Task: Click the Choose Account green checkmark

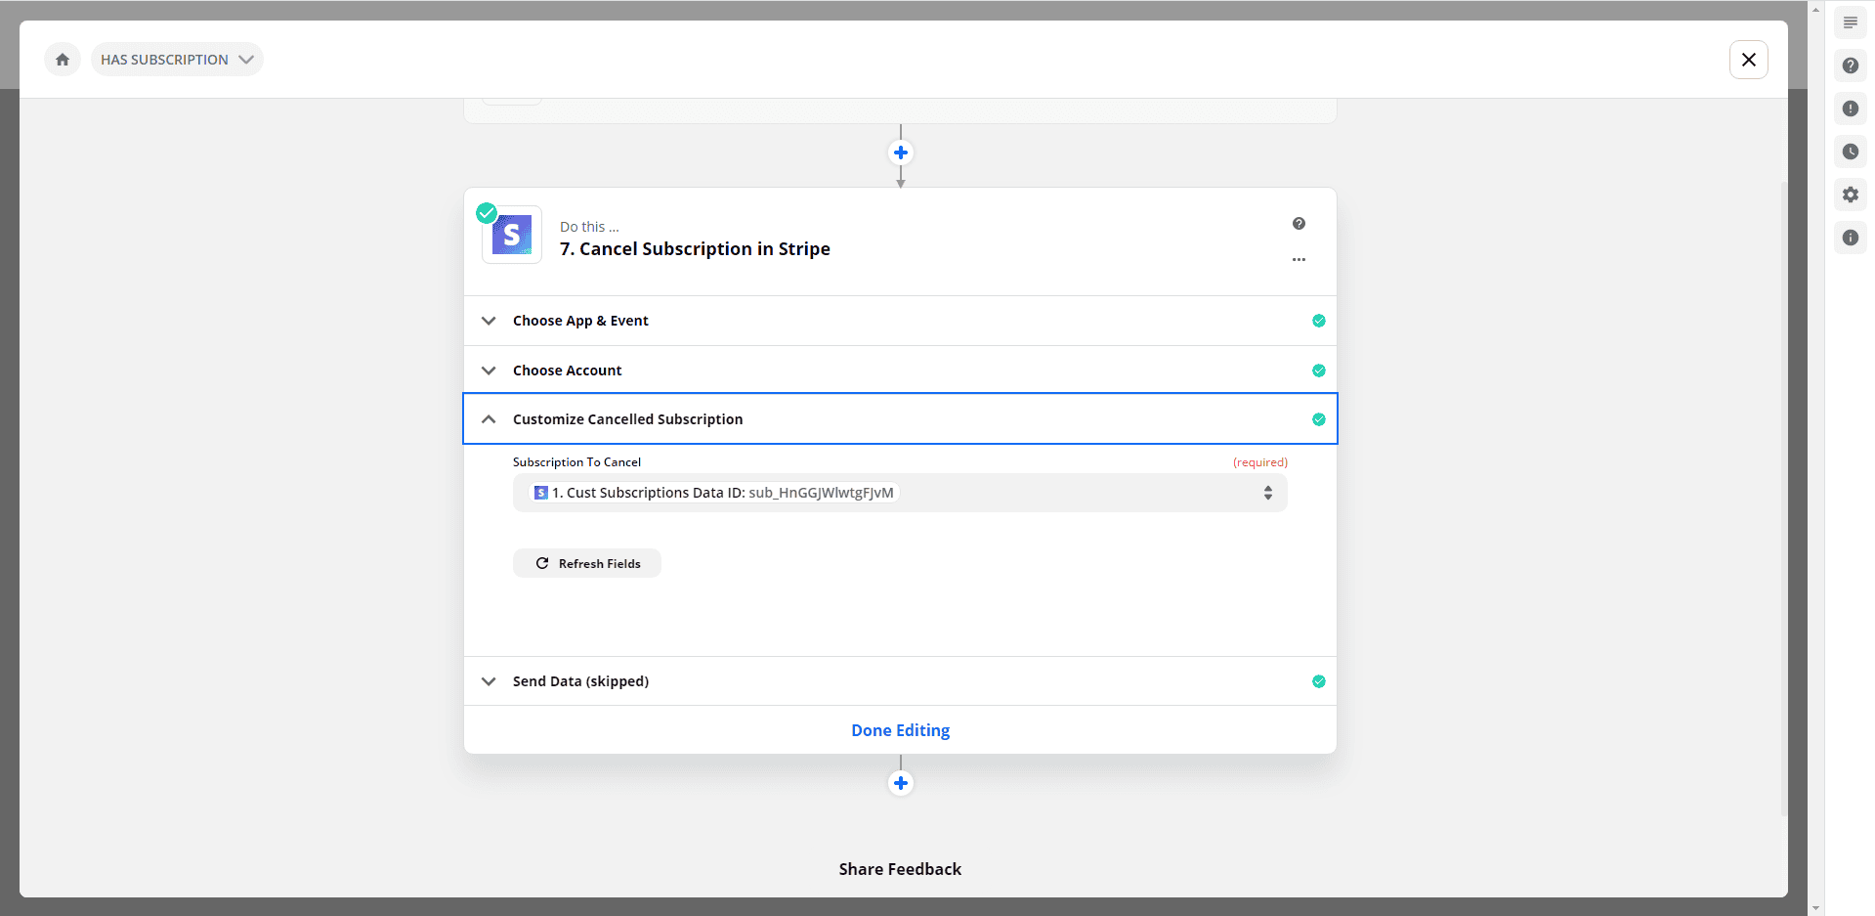Action: tap(1318, 371)
